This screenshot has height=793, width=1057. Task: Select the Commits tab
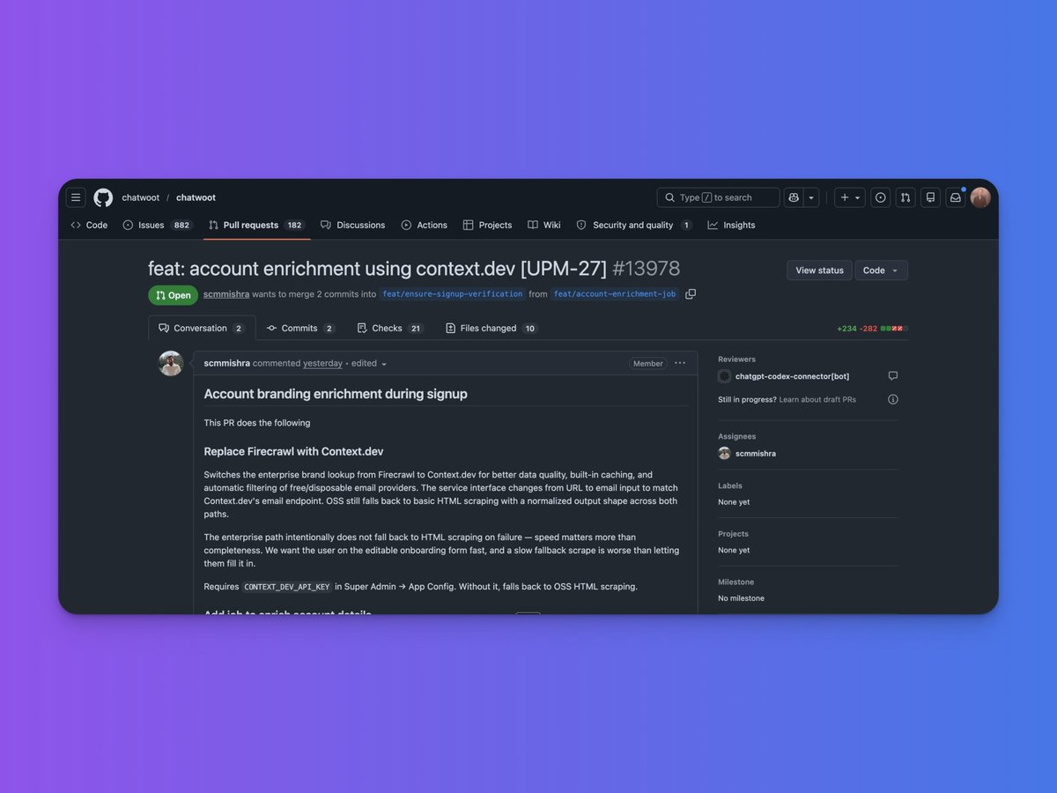300,328
